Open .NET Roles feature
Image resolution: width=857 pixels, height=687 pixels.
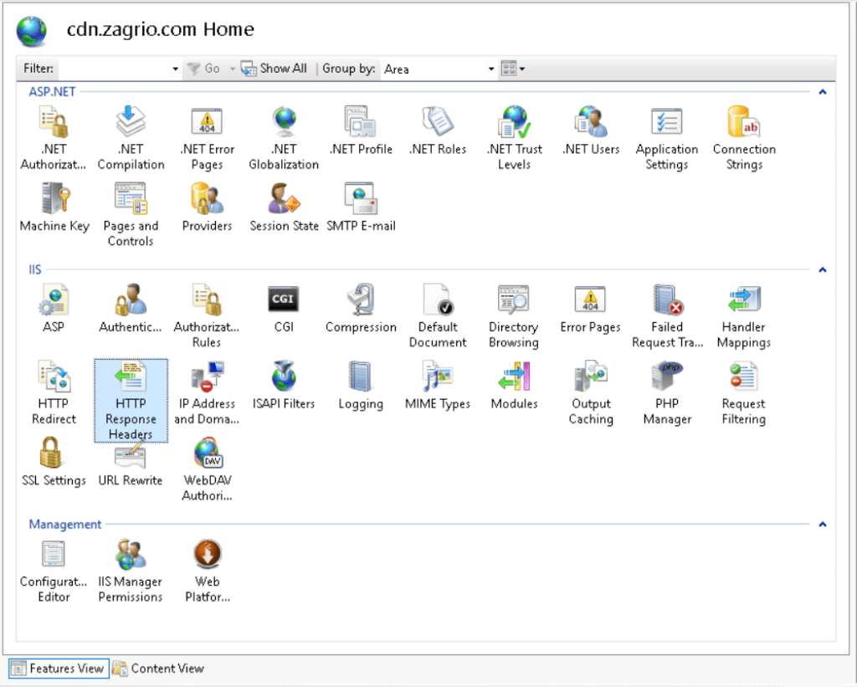[x=438, y=130]
